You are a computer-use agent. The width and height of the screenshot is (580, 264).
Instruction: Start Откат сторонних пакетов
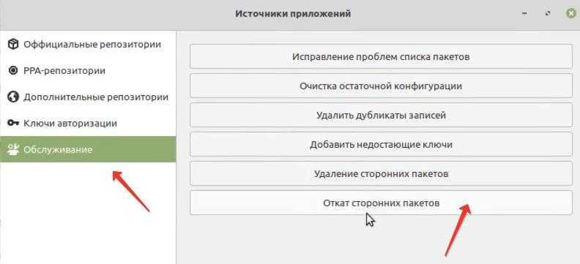[381, 203]
